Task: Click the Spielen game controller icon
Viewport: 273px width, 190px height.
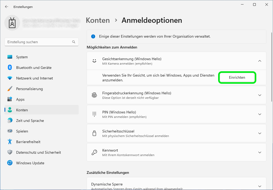Action: 10,131
